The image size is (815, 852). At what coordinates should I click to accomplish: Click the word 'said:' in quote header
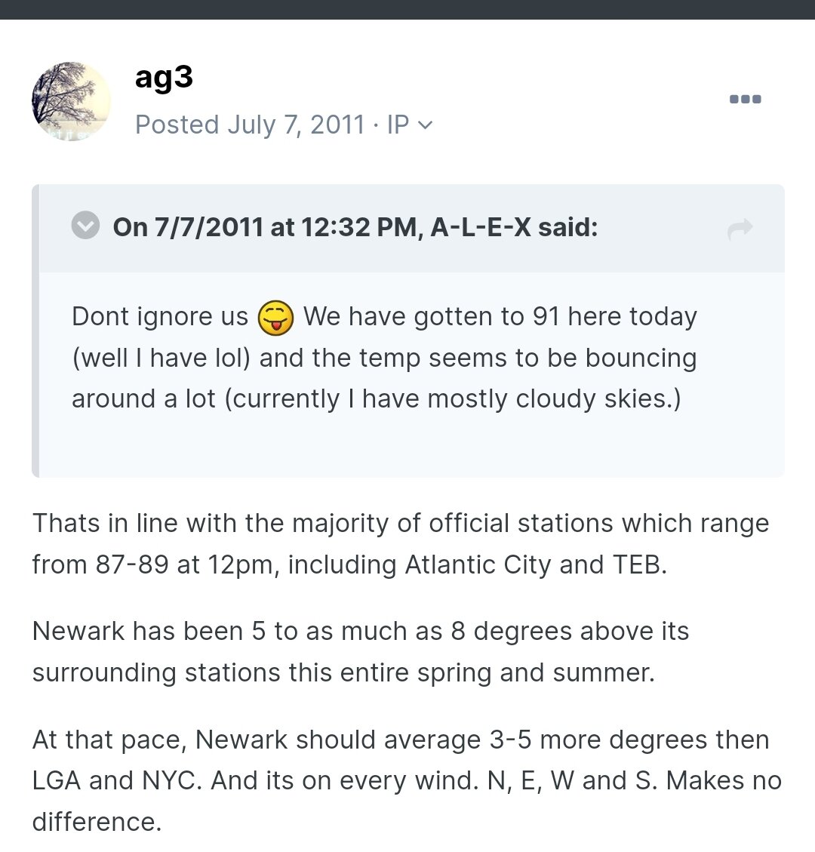coord(567,227)
